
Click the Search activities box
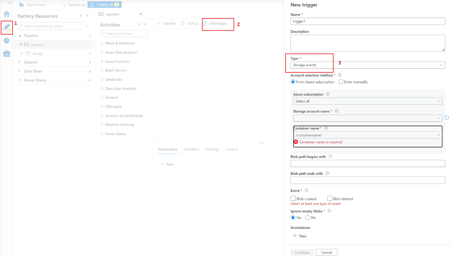pos(124,34)
